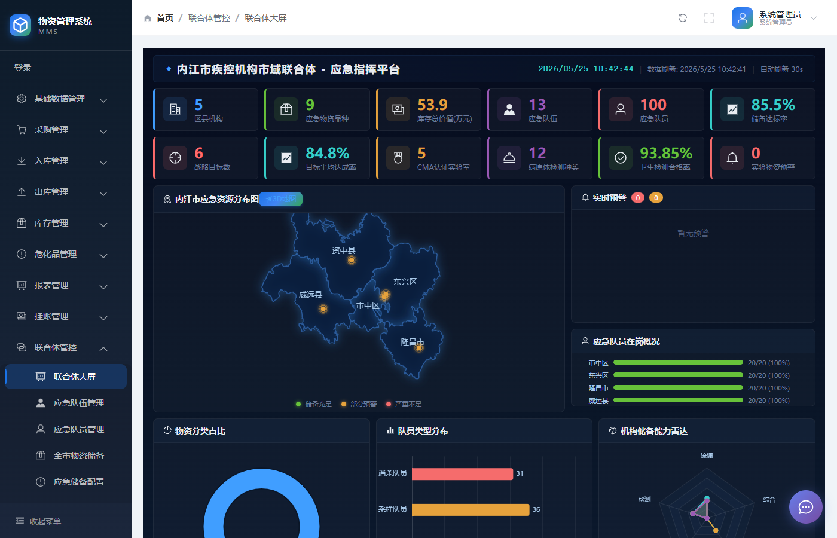Collapse the 联合体管控 menu chevron
Viewport: 837px width, 538px height.
click(103, 349)
